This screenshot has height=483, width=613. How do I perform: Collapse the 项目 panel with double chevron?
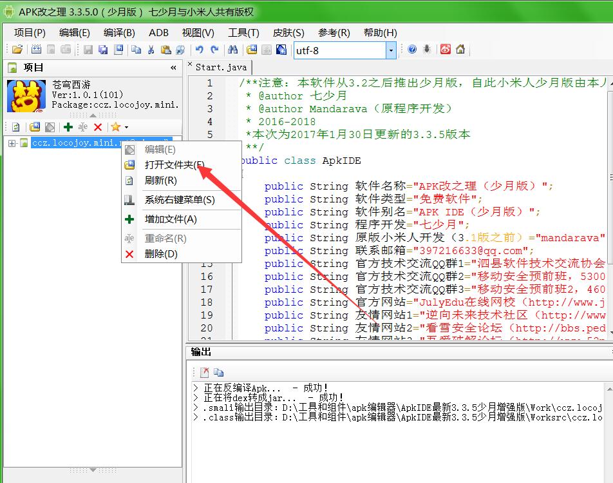(173, 68)
